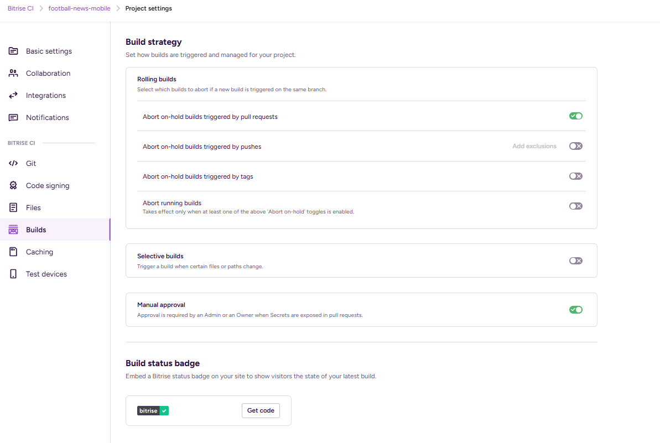Click the bitrise status badge image
The width and height of the screenshot is (660, 443).
pyautogui.click(x=153, y=411)
